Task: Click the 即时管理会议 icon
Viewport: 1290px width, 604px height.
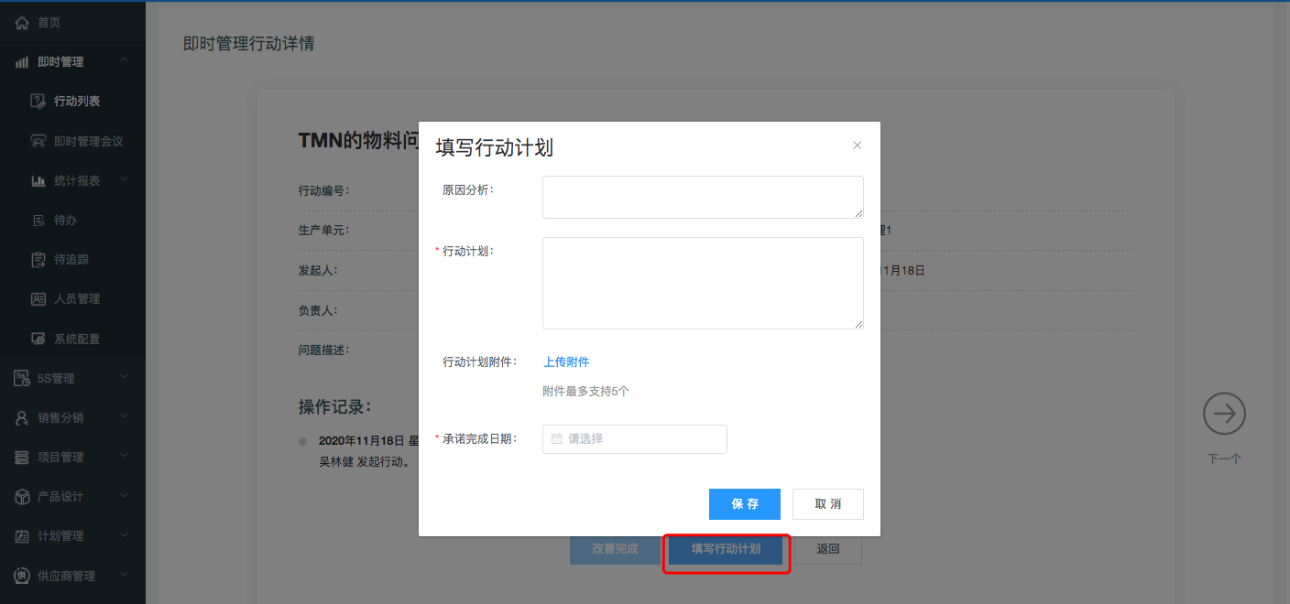Action: point(38,141)
